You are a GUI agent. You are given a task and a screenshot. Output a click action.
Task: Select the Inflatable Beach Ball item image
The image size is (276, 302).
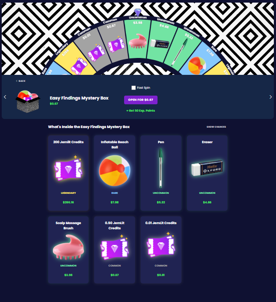pyautogui.click(x=115, y=170)
